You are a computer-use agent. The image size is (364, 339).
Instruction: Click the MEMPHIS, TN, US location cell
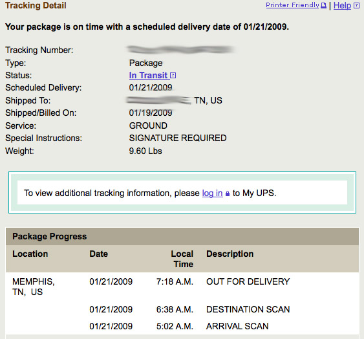click(34, 287)
